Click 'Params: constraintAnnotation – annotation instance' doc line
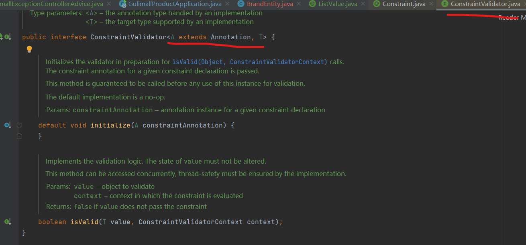Screen dimensions: 526x245 point(186,110)
